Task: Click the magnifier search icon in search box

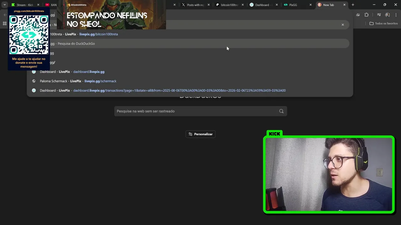Action: pyautogui.click(x=281, y=111)
